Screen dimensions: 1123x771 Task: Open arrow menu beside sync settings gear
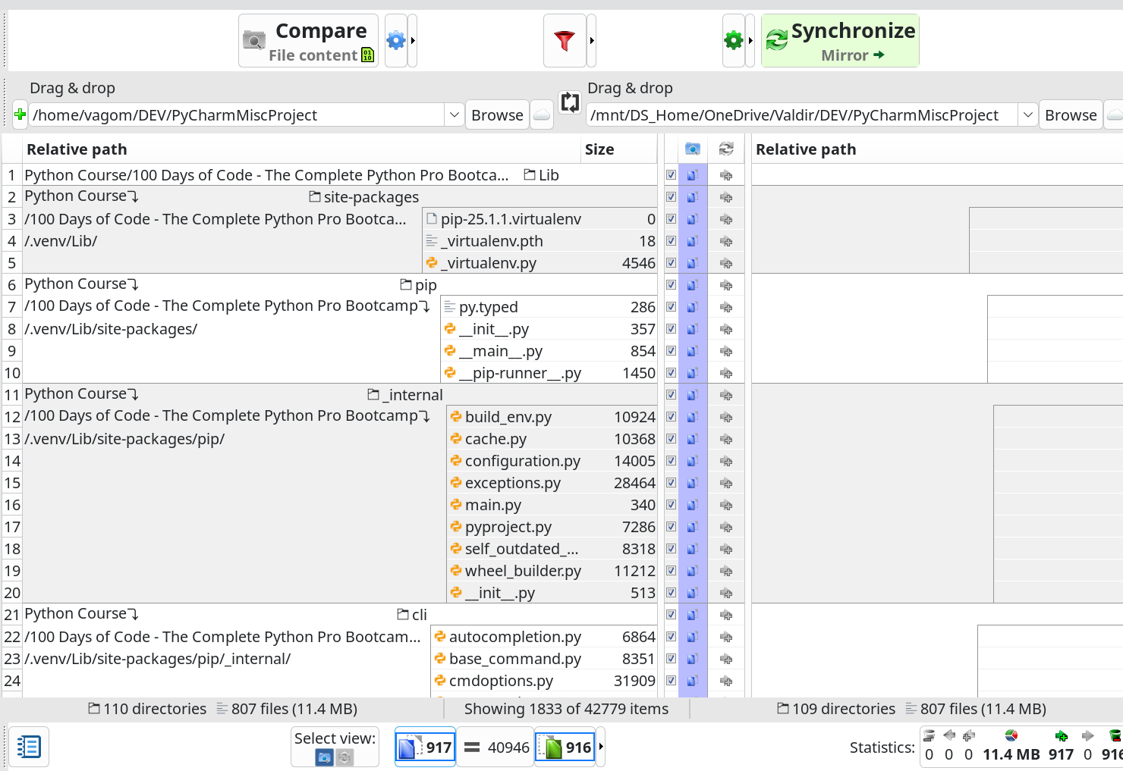750,41
